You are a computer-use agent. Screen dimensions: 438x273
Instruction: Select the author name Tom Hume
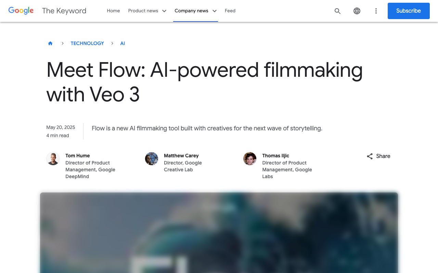78,156
